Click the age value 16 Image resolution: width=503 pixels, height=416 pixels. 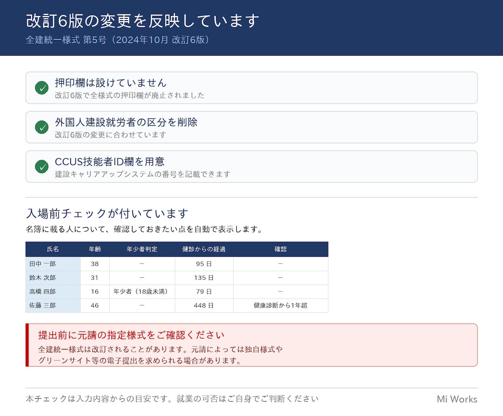click(95, 292)
